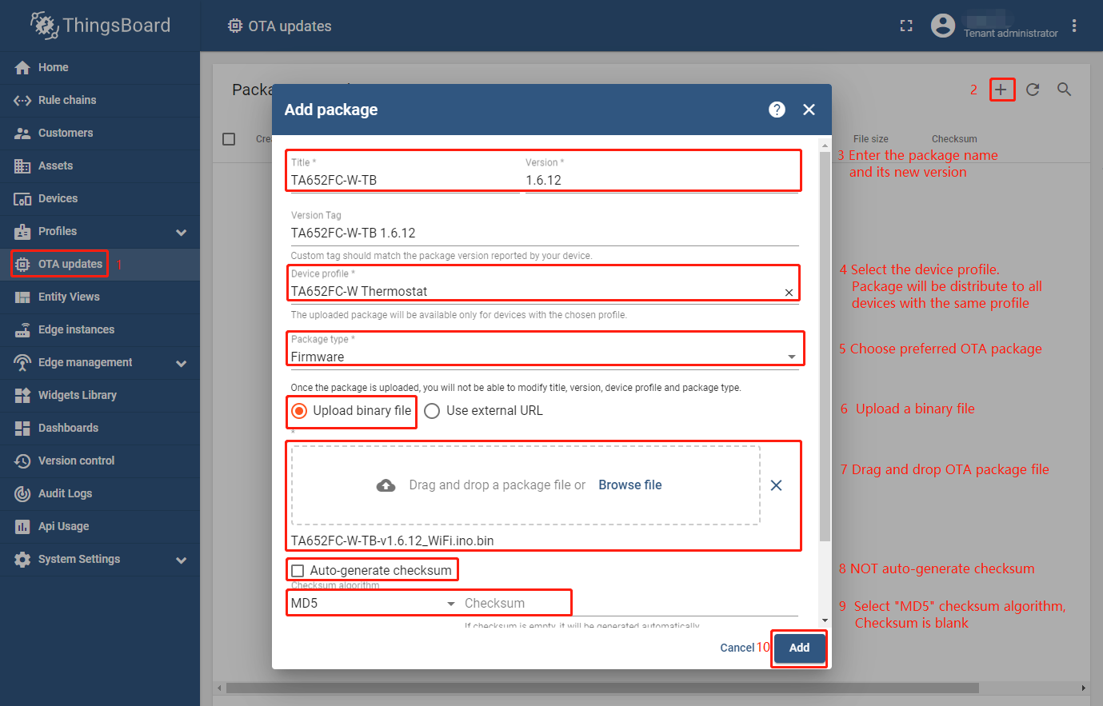The width and height of the screenshot is (1103, 706).
Task: Open Home from the sidebar
Action: [100, 67]
